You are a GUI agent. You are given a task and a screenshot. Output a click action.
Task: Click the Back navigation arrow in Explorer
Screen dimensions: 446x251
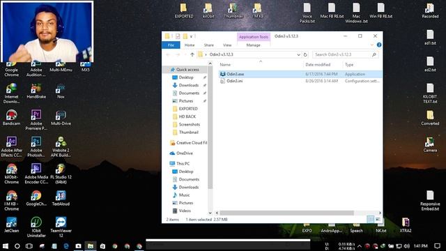tap(168, 54)
